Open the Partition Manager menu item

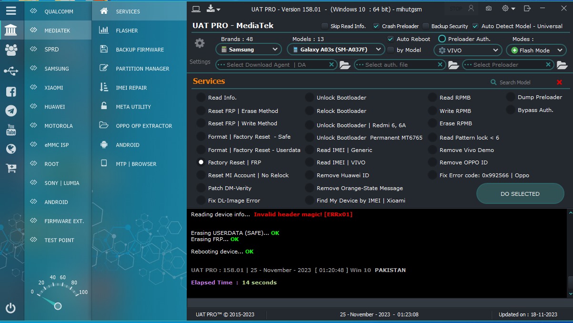point(142,69)
